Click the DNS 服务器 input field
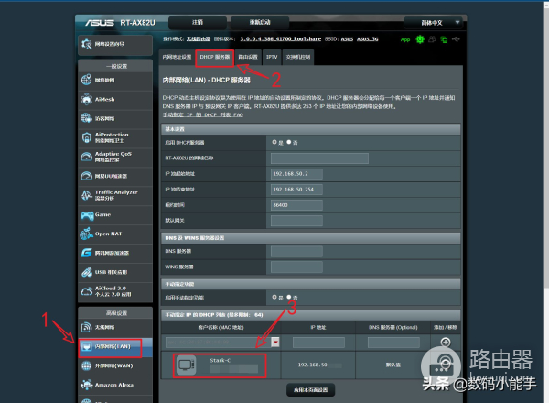 click(296, 251)
